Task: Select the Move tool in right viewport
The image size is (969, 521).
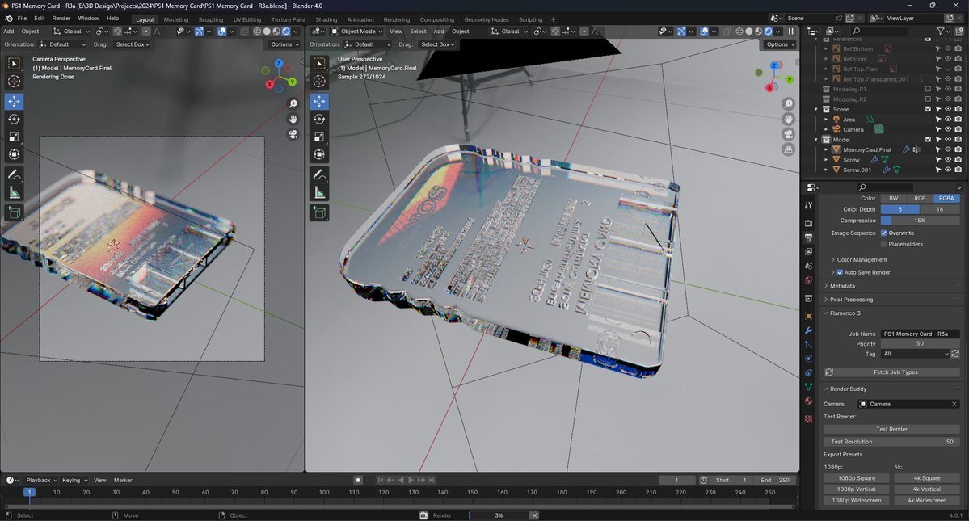Action: 319,101
